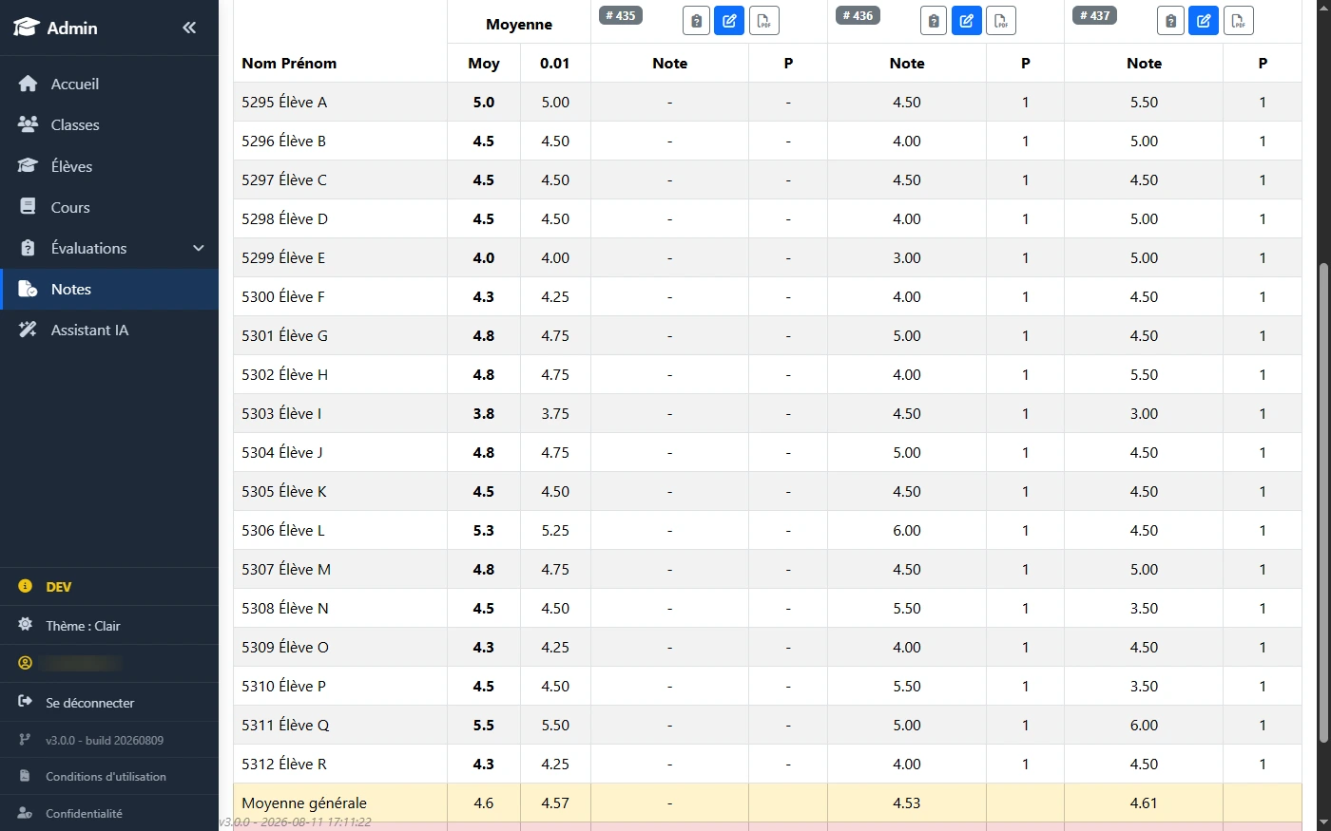The width and height of the screenshot is (1331, 831).
Task: Edit grades for evaluation #436
Action: [x=967, y=20]
